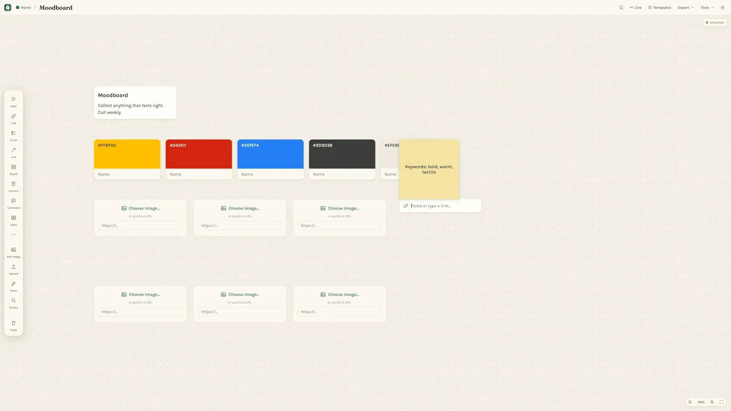Viewport: 731px width, 411px height.
Task: Click the 116% zoom level indicator
Action: pyautogui.click(x=701, y=402)
